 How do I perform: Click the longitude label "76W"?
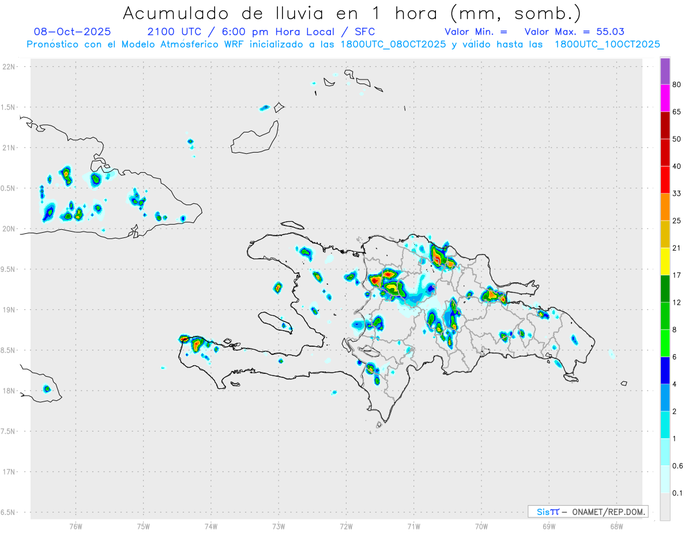(x=76, y=525)
